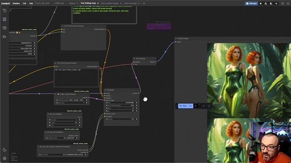291x163 pixels.
Task: Switch to the video-to-image tab
Action: tap(130, 3)
